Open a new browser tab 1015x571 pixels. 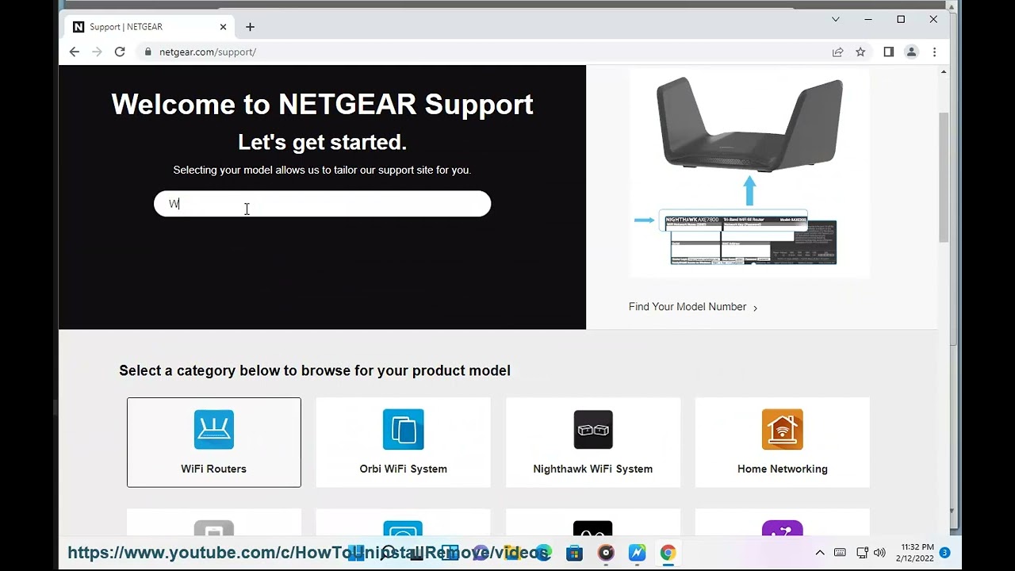point(250,27)
